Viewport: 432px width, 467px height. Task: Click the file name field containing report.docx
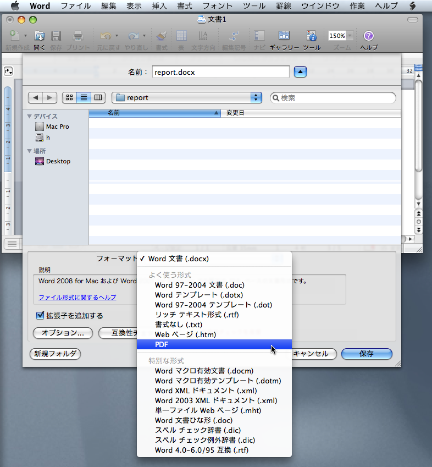[220, 72]
